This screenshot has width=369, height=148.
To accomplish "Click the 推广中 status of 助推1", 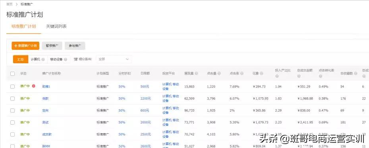I will pyautogui.click(x=25, y=86).
